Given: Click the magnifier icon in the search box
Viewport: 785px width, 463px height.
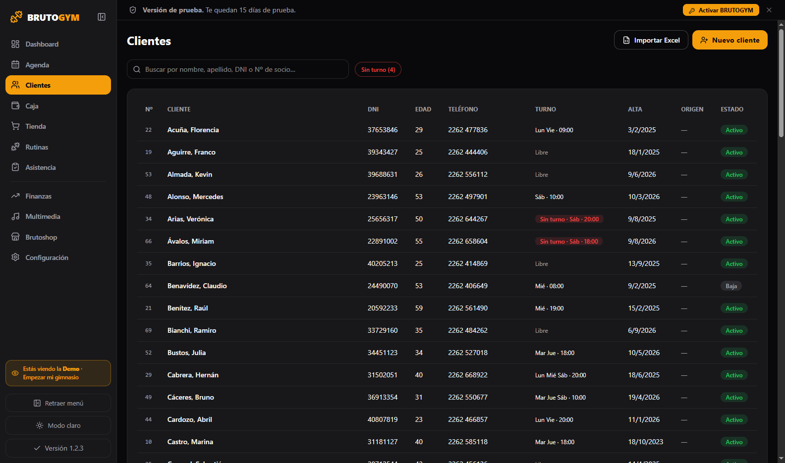Looking at the screenshot, I should click(137, 69).
